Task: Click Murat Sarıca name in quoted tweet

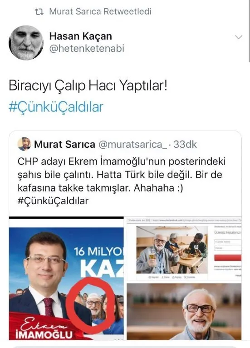Action: pos(65,144)
